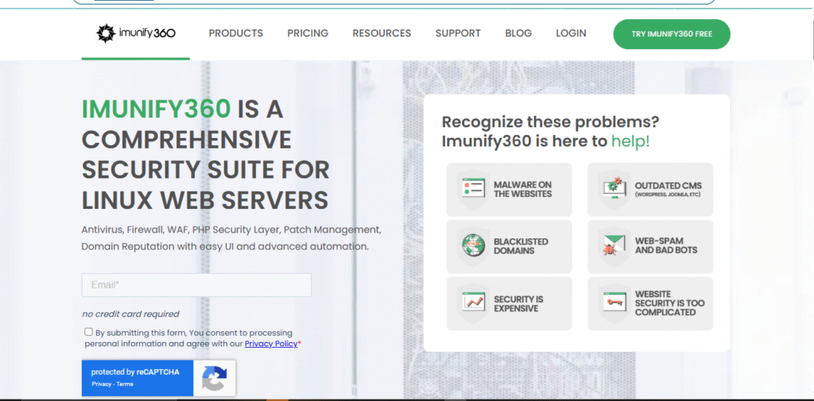Click the green 'help!' word
Viewport: 814px width, 401px height.
630,141
